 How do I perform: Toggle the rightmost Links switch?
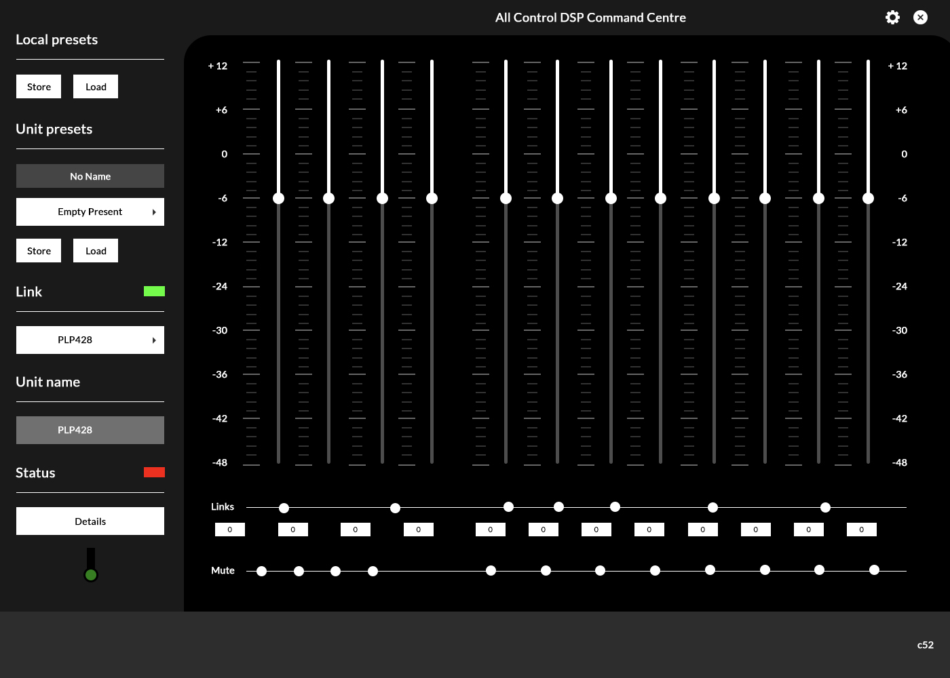825,507
